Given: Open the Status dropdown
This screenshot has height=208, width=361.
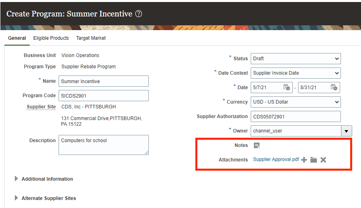Looking at the screenshot, I should pyautogui.click(x=296, y=59).
